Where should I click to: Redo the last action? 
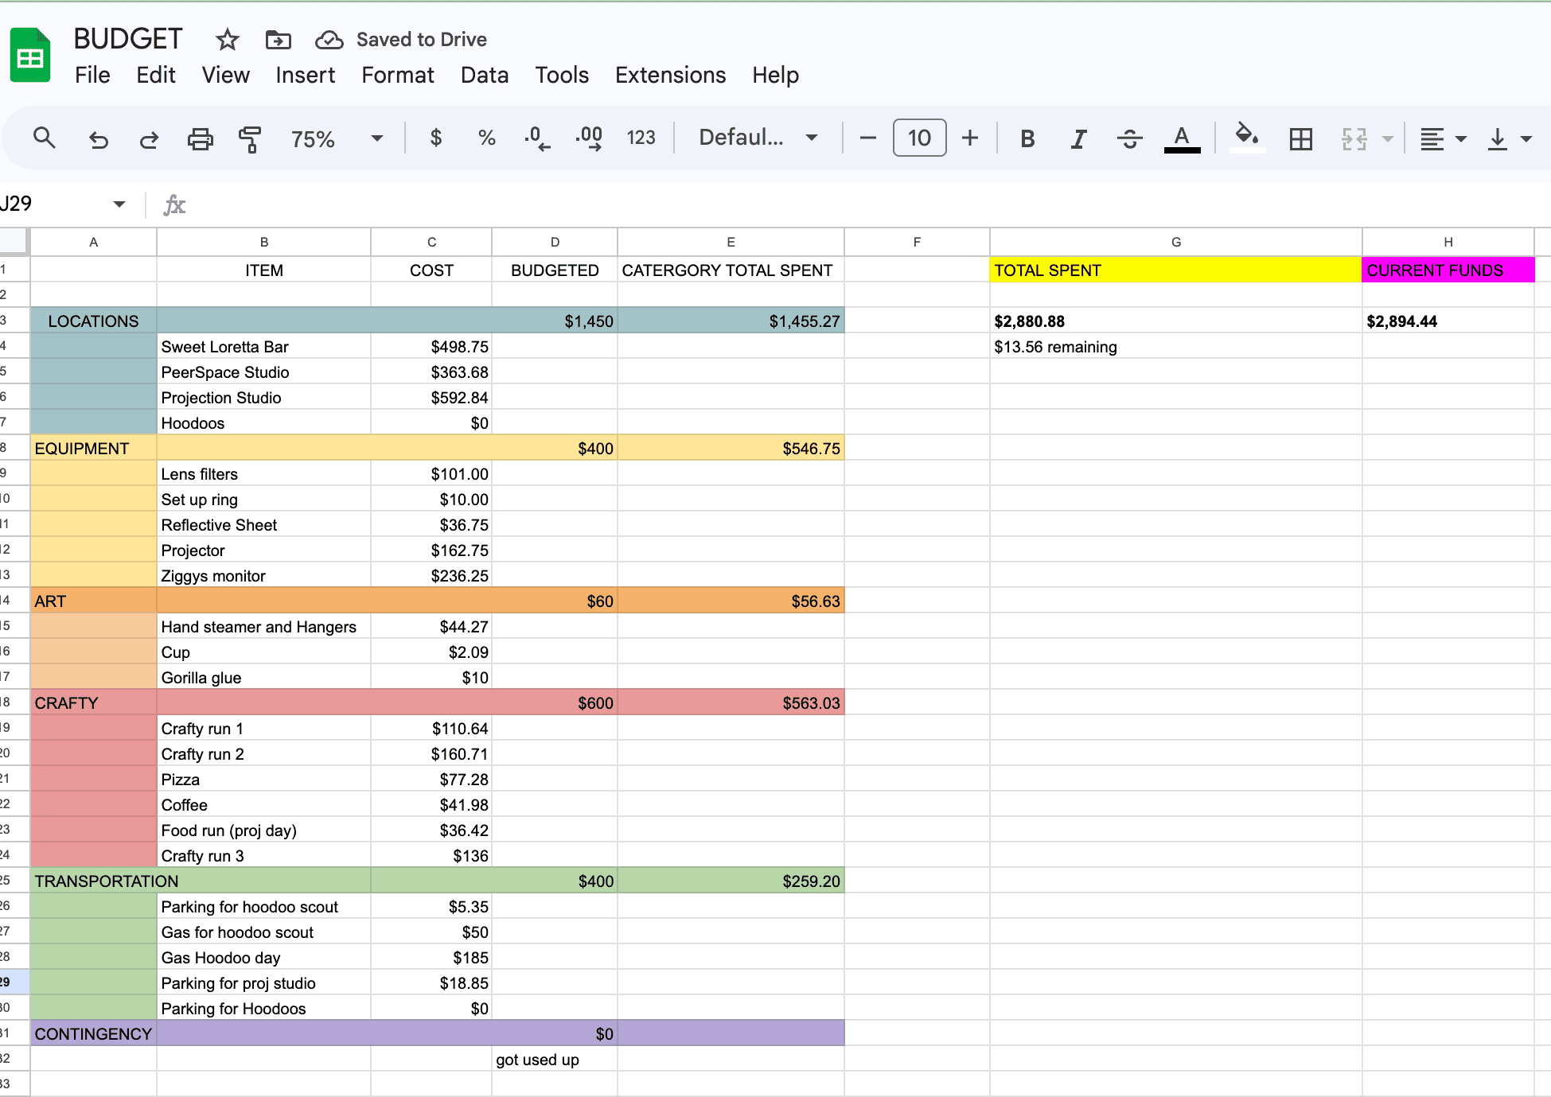pyautogui.click(x=149, y=139)
